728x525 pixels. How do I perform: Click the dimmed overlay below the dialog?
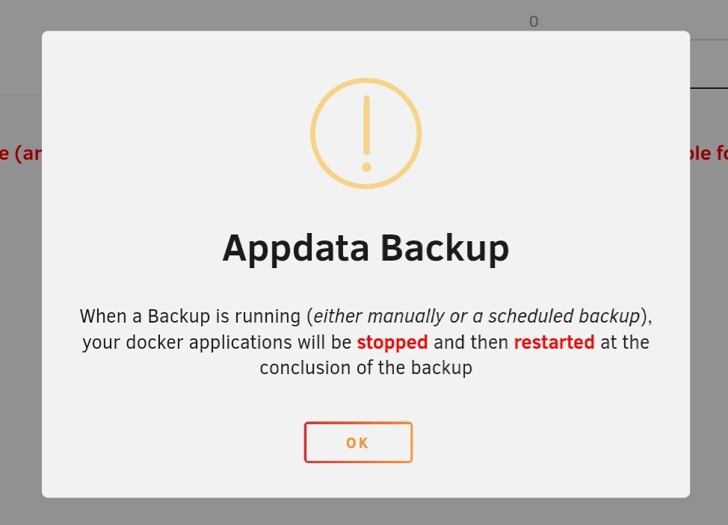click(364, 512)
